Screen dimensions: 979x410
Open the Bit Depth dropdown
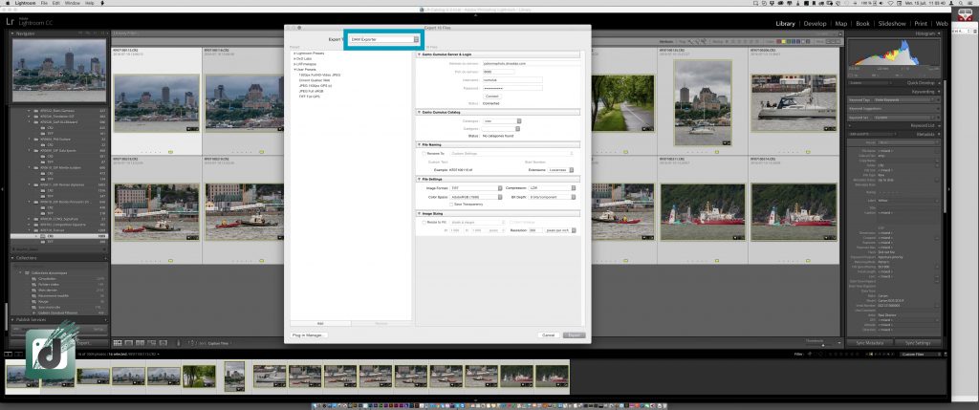click(552, 197)
